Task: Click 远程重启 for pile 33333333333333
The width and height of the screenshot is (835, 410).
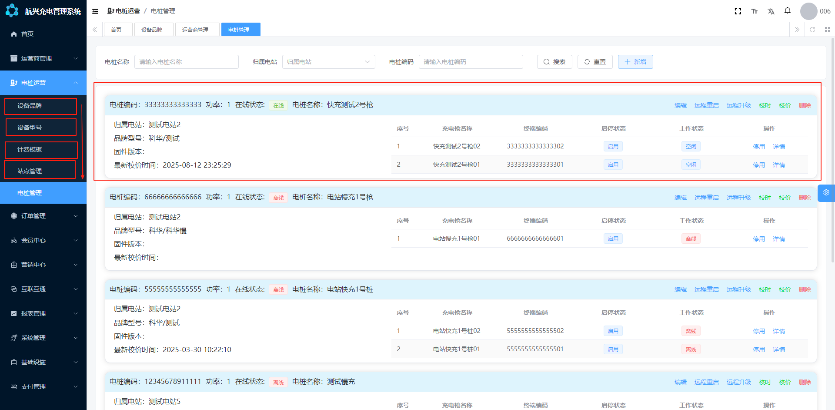Action: coord(706,105)
